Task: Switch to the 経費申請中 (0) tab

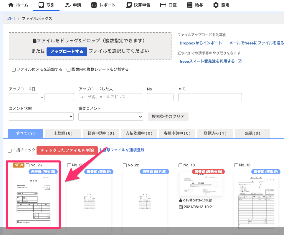Action: pos(101,133)
